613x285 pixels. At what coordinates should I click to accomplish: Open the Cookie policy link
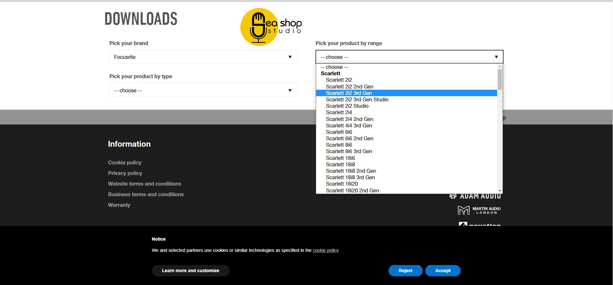[x=125, y=162]
